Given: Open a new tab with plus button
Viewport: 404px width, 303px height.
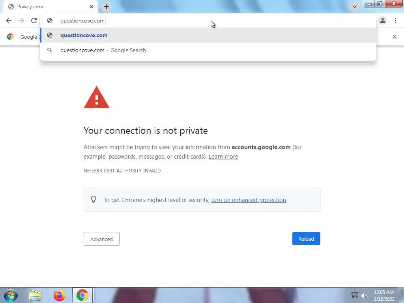Looking at the screenshot, I should (107, 7).
